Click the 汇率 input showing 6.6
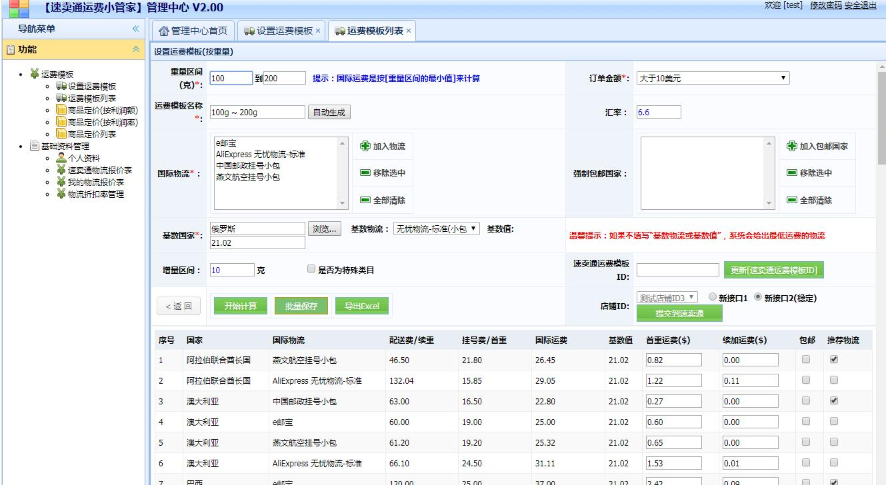886x485 pixels. [660, 111]
